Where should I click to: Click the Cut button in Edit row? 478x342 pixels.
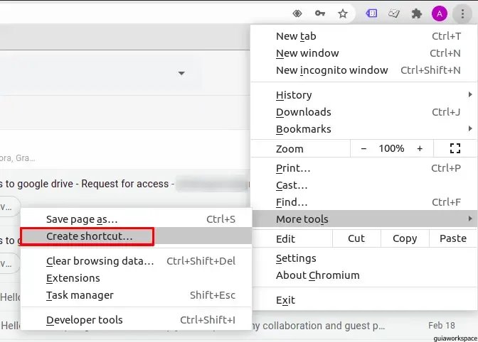tap(356, 238)
